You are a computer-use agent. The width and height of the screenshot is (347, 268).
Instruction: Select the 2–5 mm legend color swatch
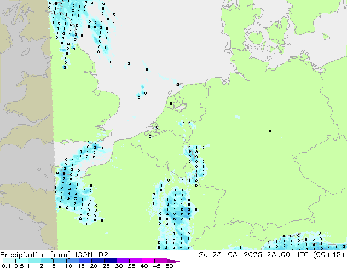click(x=47, y=261)
